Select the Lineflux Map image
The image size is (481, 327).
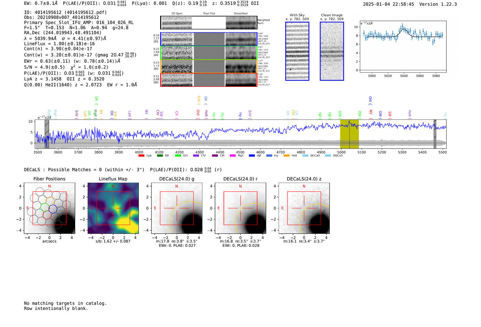[113, 208]
